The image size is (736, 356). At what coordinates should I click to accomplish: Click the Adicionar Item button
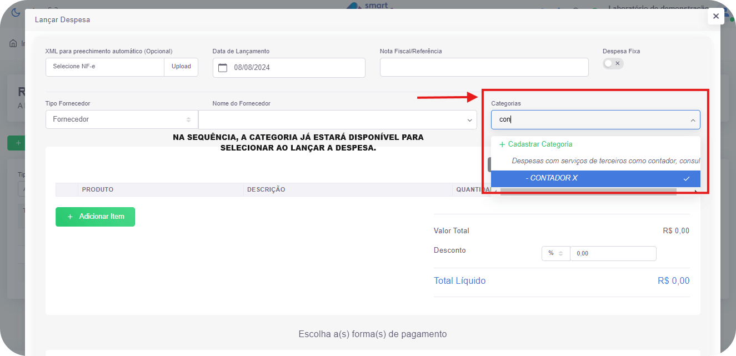point(95,217)
